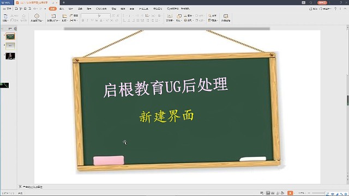Open the Replace dropdown
This screenshot has width=349, height=196.
(x=213, y=21)
